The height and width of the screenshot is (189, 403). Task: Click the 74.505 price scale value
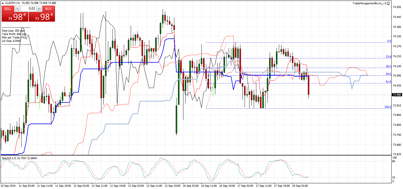[x=397, y=7]
